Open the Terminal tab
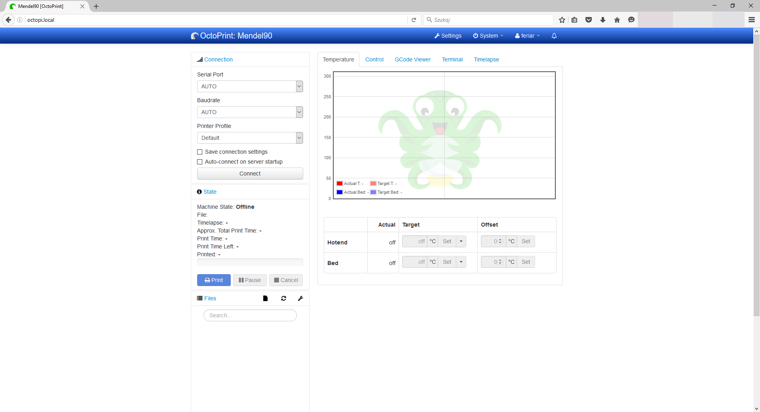 coord(452,59)
